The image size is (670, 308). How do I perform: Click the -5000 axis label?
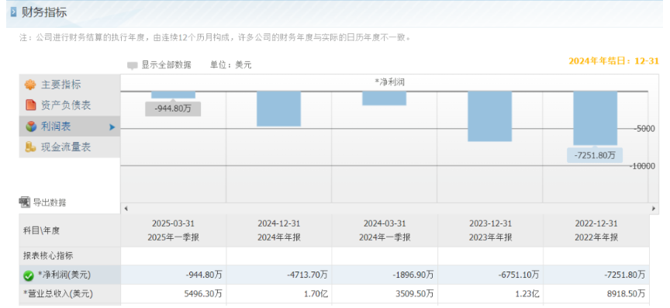(x=644, y=128)
